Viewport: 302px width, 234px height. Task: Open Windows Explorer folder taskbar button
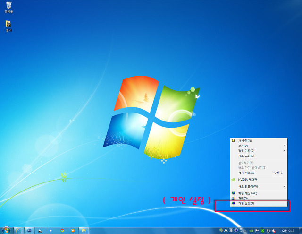point(84,231)
